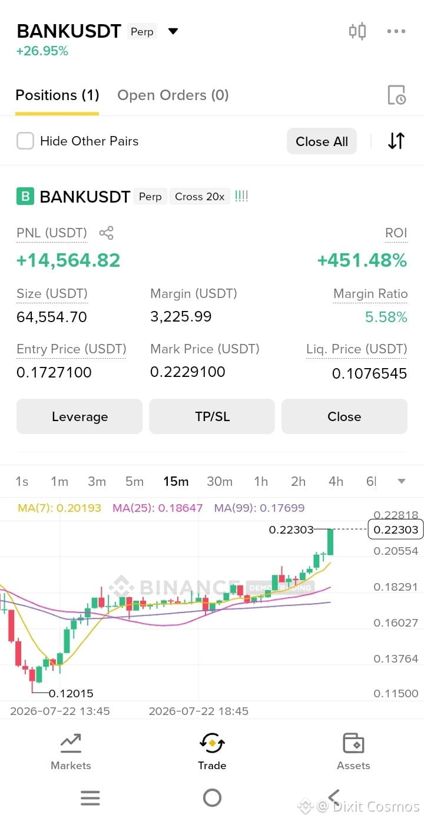Viewport: 424px width, 821px height.
Task: Select the 5m chart interval
Action: point(134,482)
